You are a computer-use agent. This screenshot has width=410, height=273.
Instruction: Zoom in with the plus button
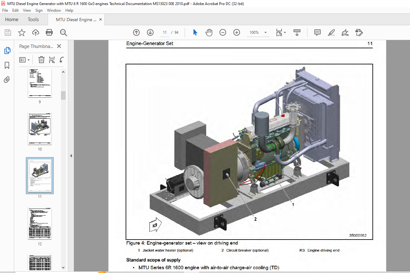tap(237, 33)
